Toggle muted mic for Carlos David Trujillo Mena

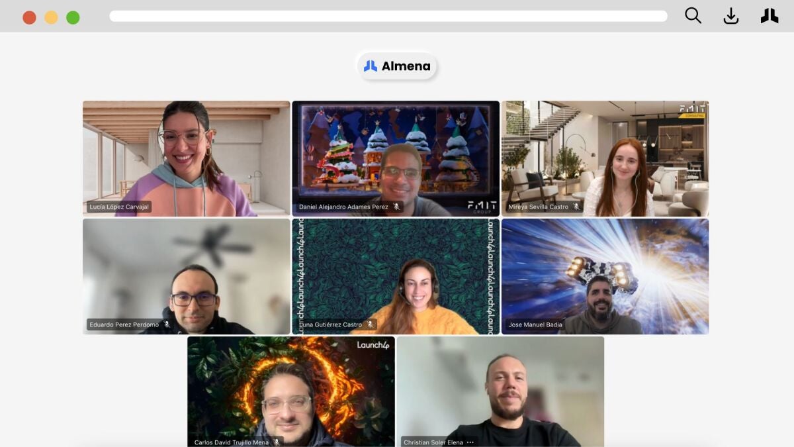[x=277, y=442]
